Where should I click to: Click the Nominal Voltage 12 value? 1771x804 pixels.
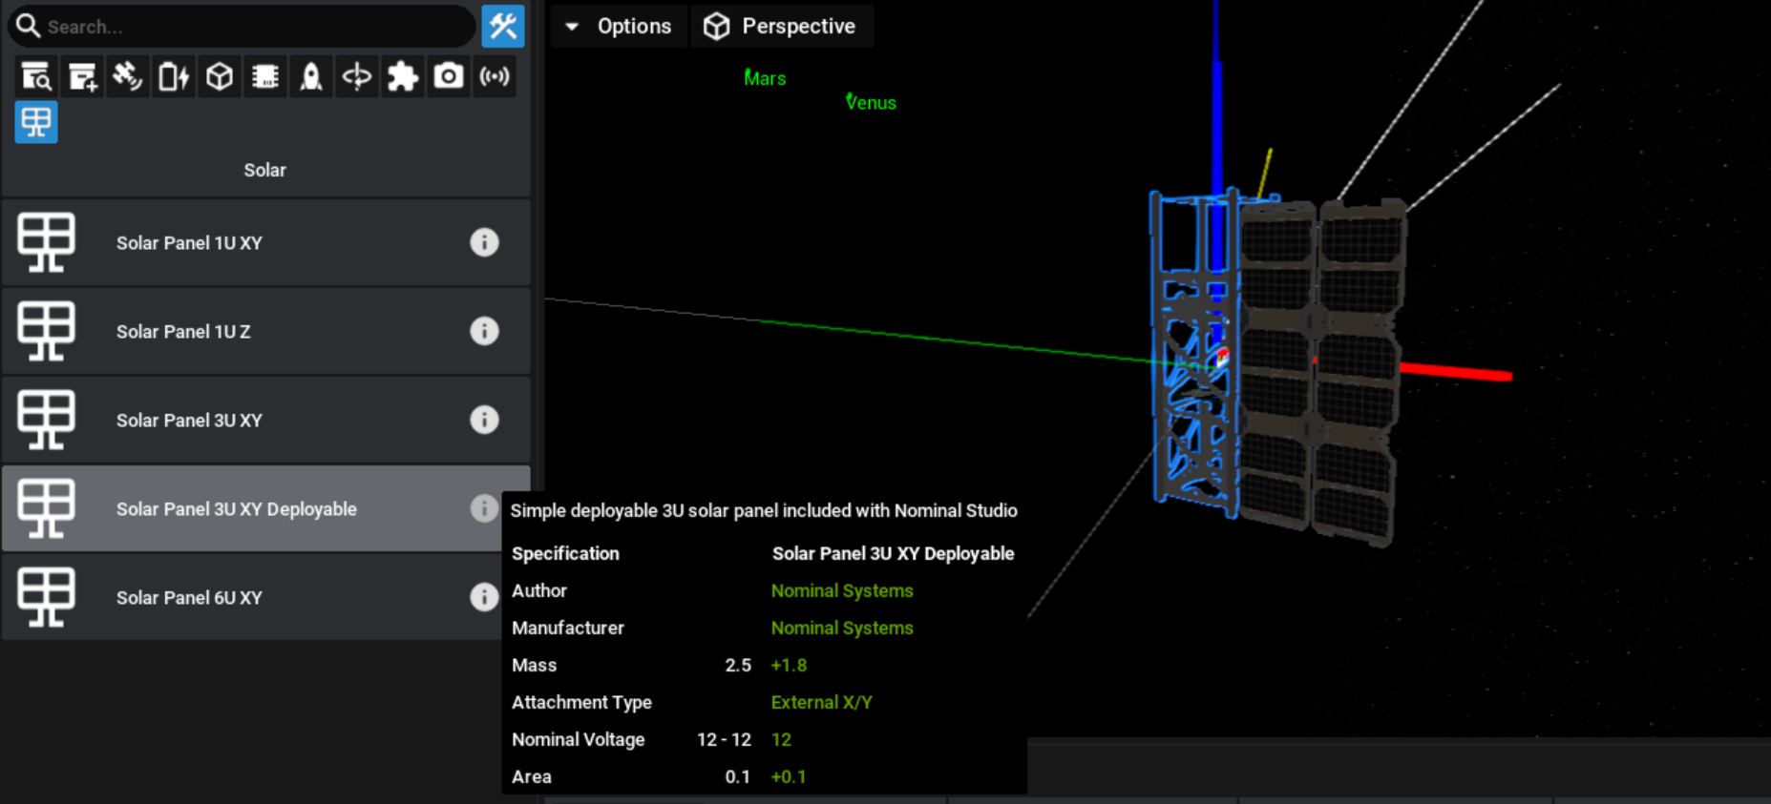click(781, 739)
